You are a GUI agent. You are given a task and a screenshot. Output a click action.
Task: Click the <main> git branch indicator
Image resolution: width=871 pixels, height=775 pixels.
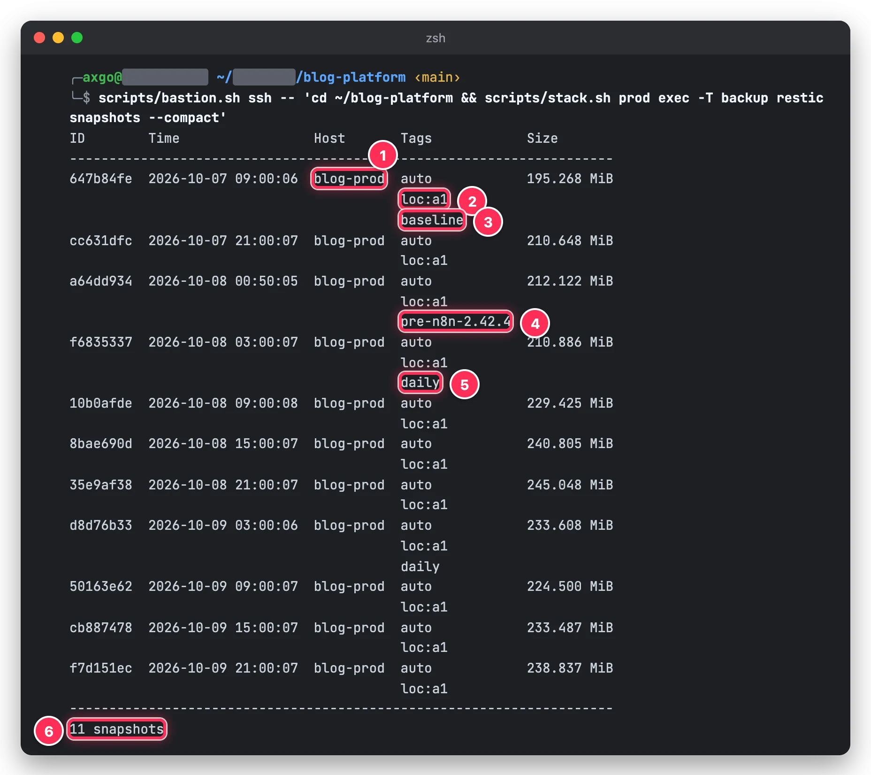437,77
